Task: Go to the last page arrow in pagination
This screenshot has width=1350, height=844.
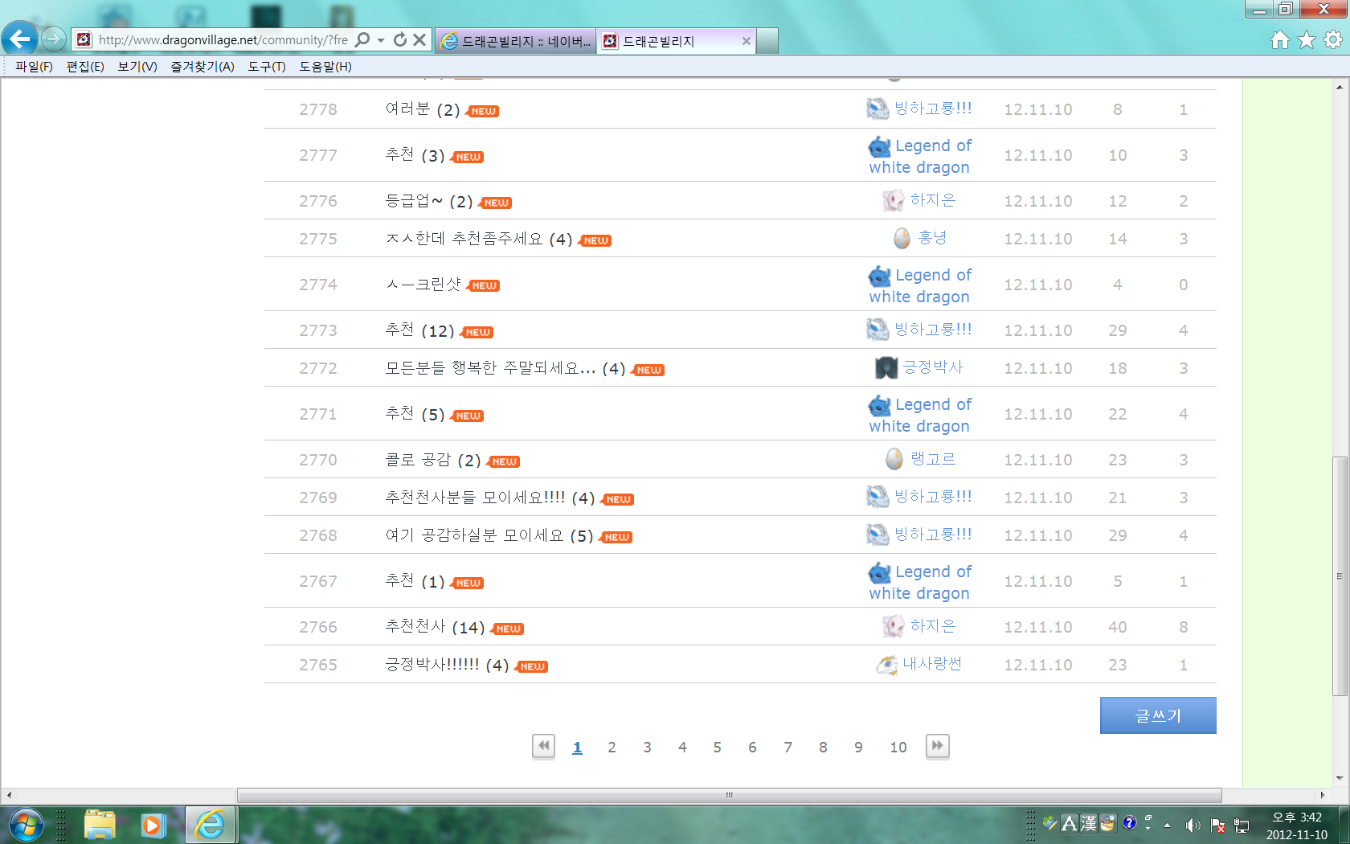Action: coord(937,746)
